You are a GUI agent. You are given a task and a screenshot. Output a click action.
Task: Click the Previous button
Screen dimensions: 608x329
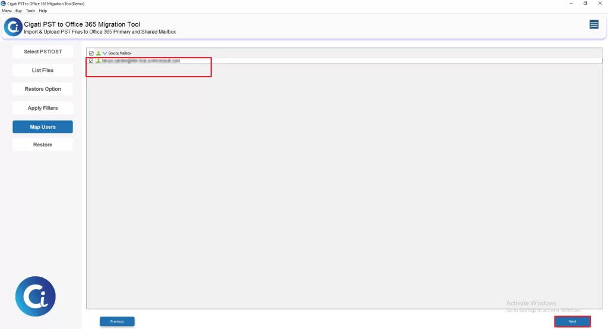pyautogui.click(x=117, y=321)
